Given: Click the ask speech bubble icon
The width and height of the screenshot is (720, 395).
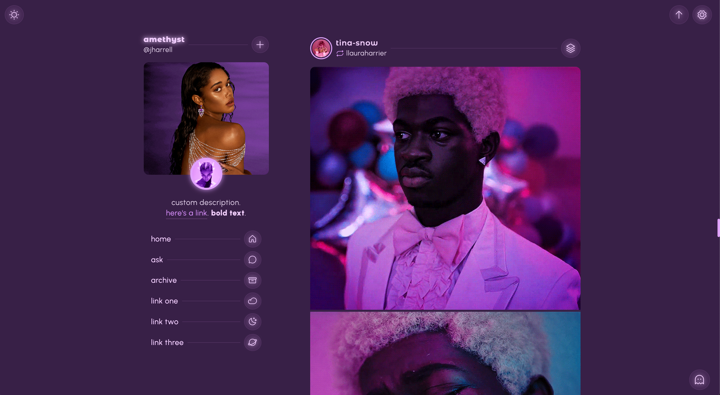Looking at the screenshot, I should pyautogui.click(x=252, y=260).
